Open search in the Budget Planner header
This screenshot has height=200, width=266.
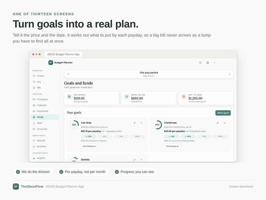[x=200, y=63]
